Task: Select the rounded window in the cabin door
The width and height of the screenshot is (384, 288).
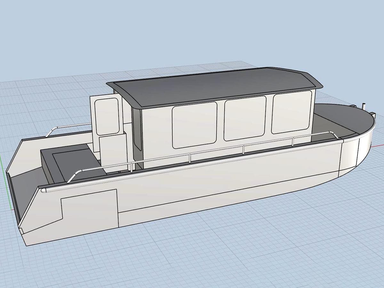Action: (x=108, y=116)
